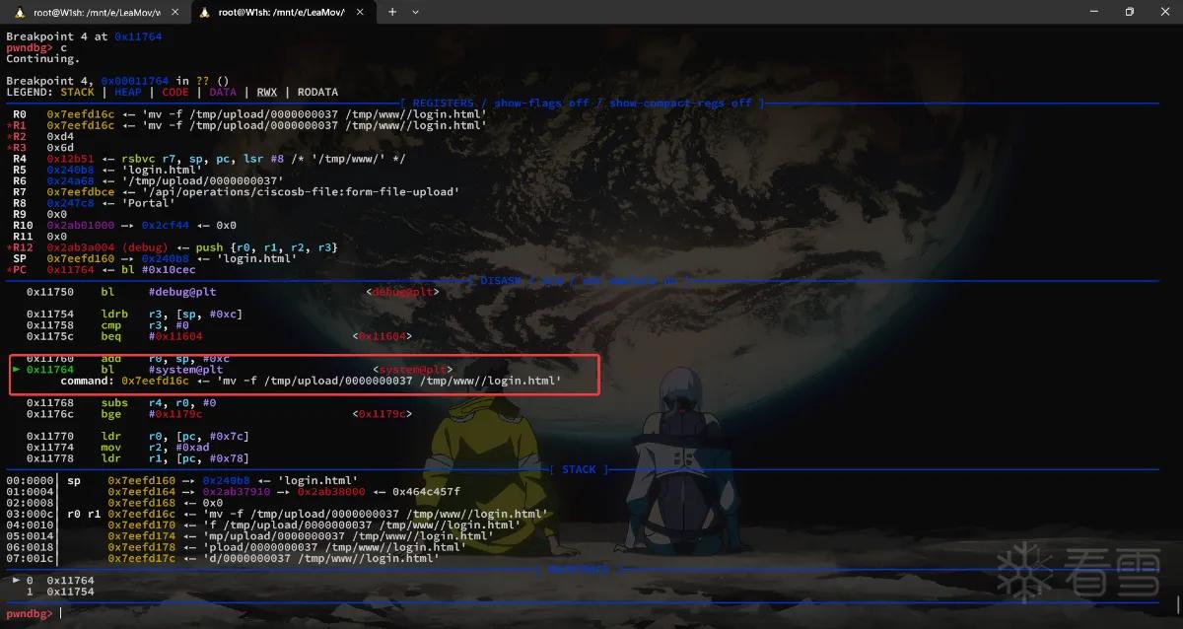Click the REGISTERS section header
Image resolution: width=1183 pixels, height=629 pixels.
coord(582,103)
